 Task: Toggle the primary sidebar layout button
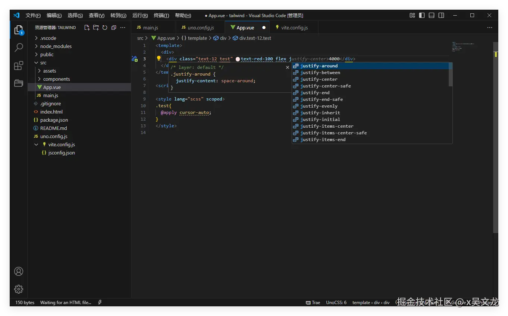click(x=422, y=15)
